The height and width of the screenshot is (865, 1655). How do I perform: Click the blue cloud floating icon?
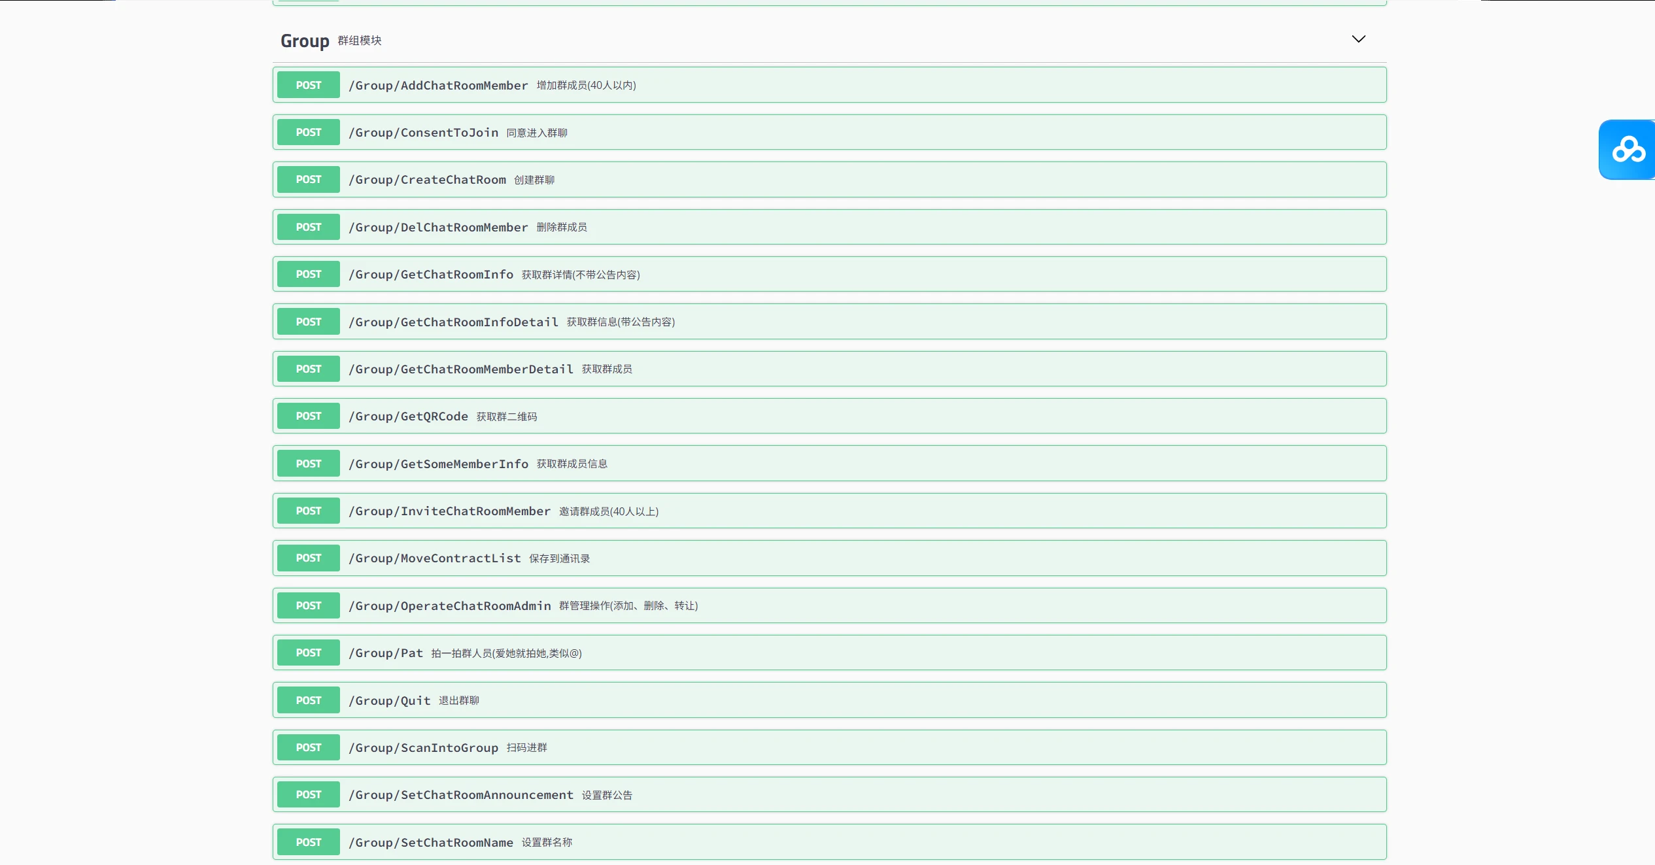[x=1628, y=150]
